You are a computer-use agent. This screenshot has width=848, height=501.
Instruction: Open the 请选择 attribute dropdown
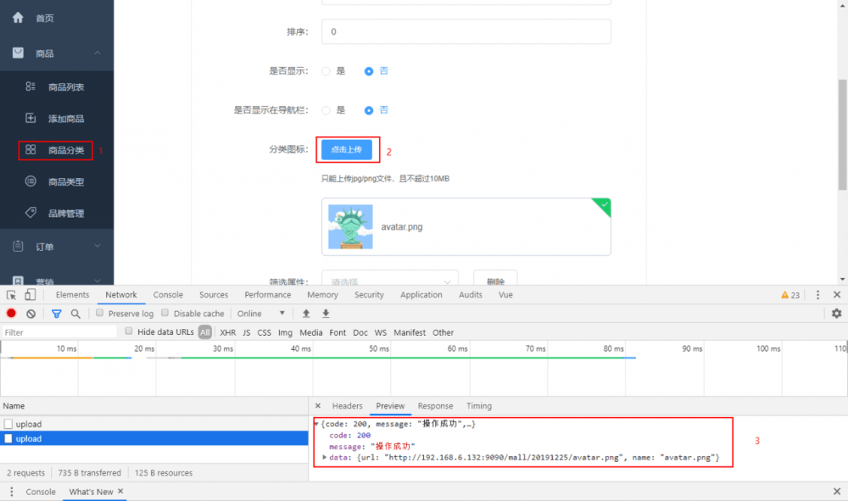tap(389, 280)
